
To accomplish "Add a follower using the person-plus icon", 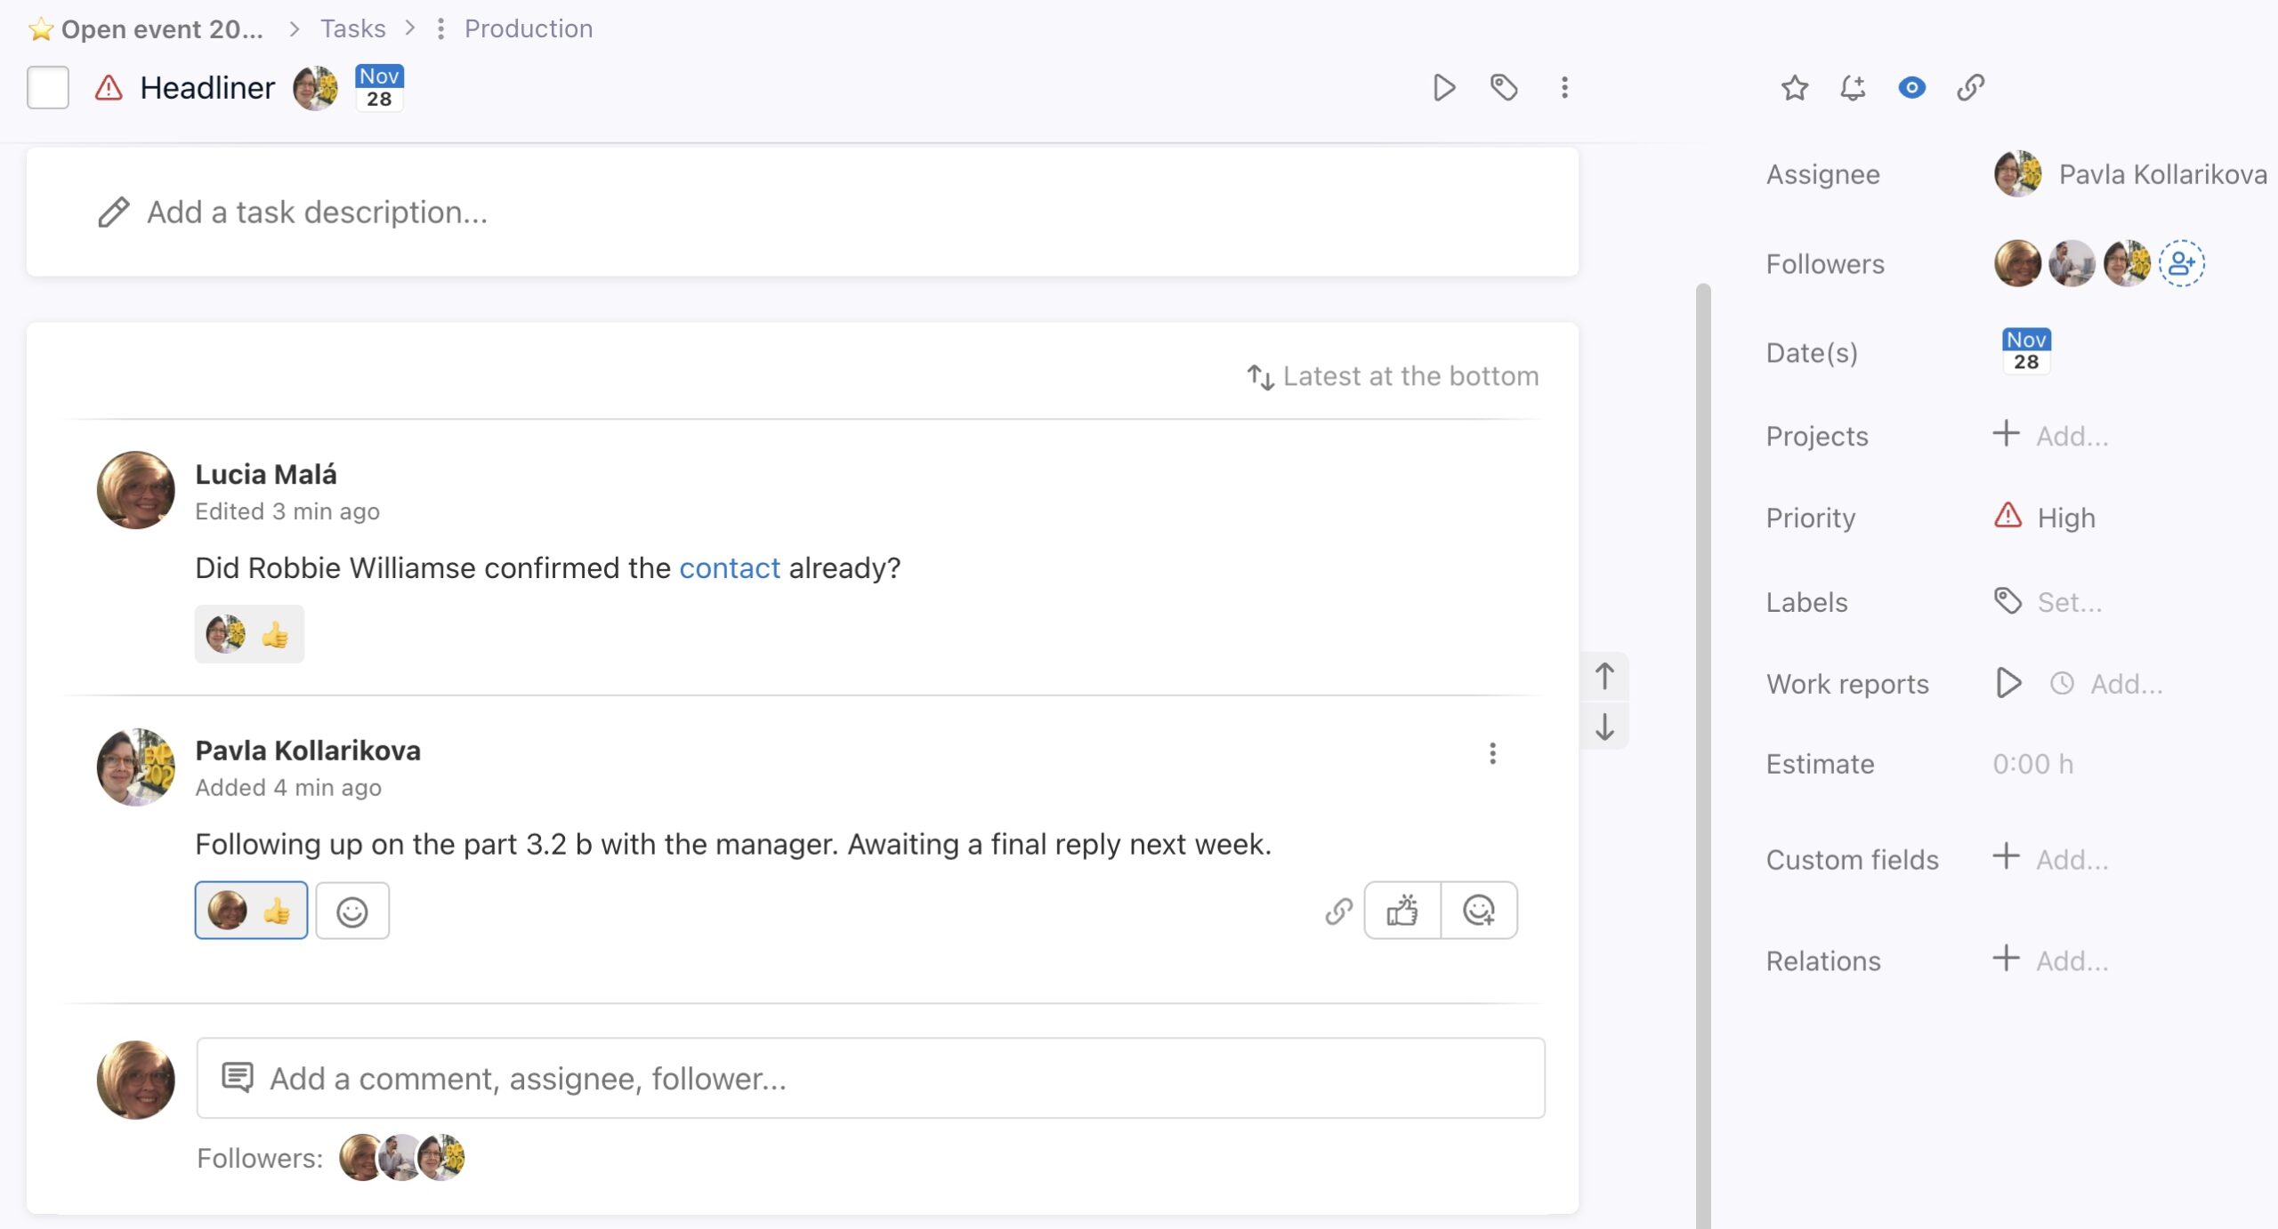I will coord(2182,262).
